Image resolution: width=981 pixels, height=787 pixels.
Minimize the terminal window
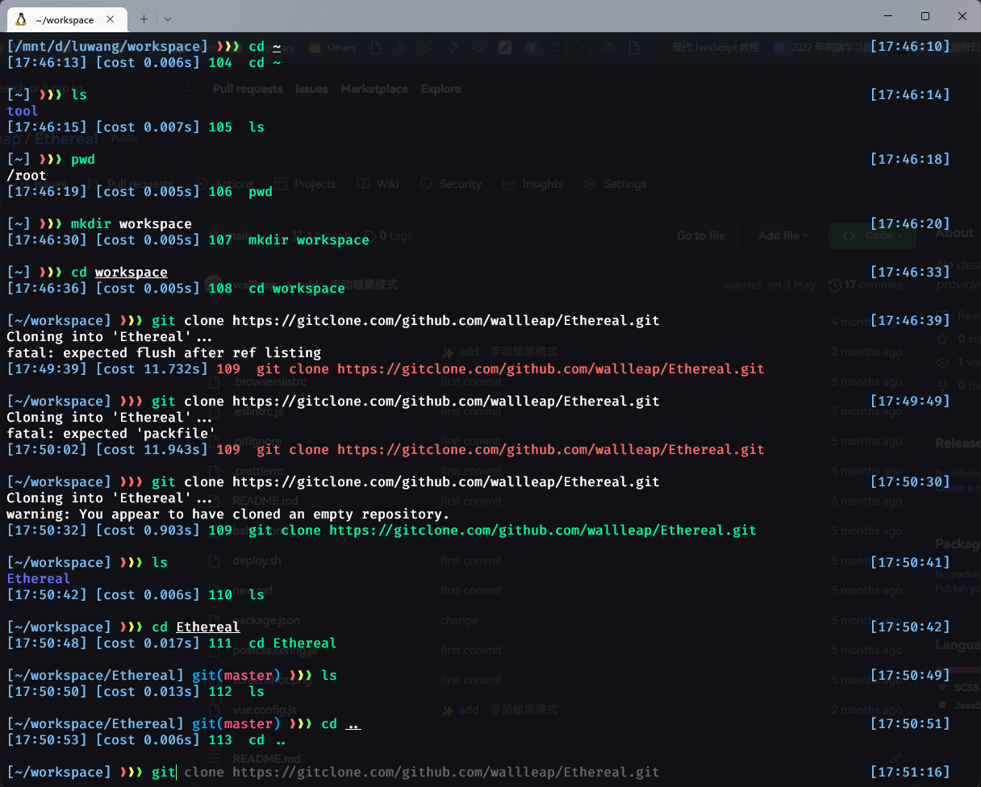[x=888, y=16]
